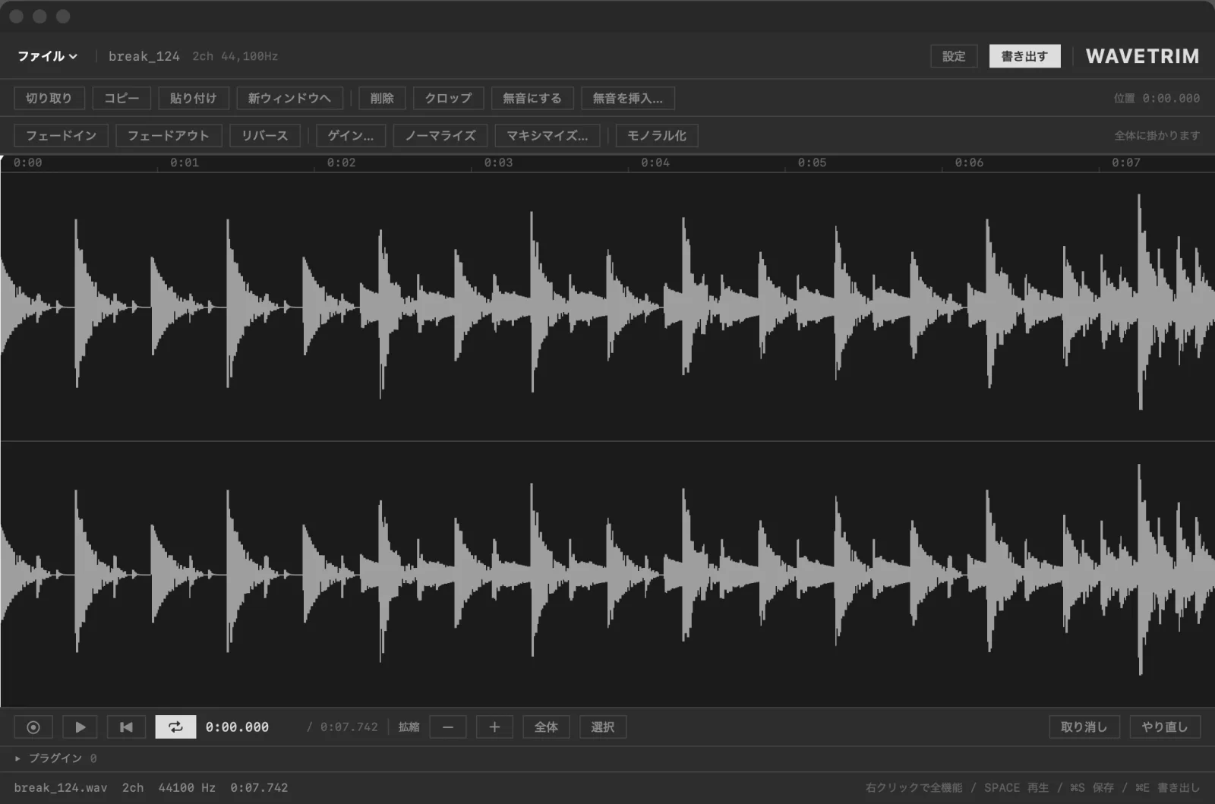Click the break_124.wav status bar entry
Image resolution: width=1215 pixels, height=804 pixels.
coord(61,788)
